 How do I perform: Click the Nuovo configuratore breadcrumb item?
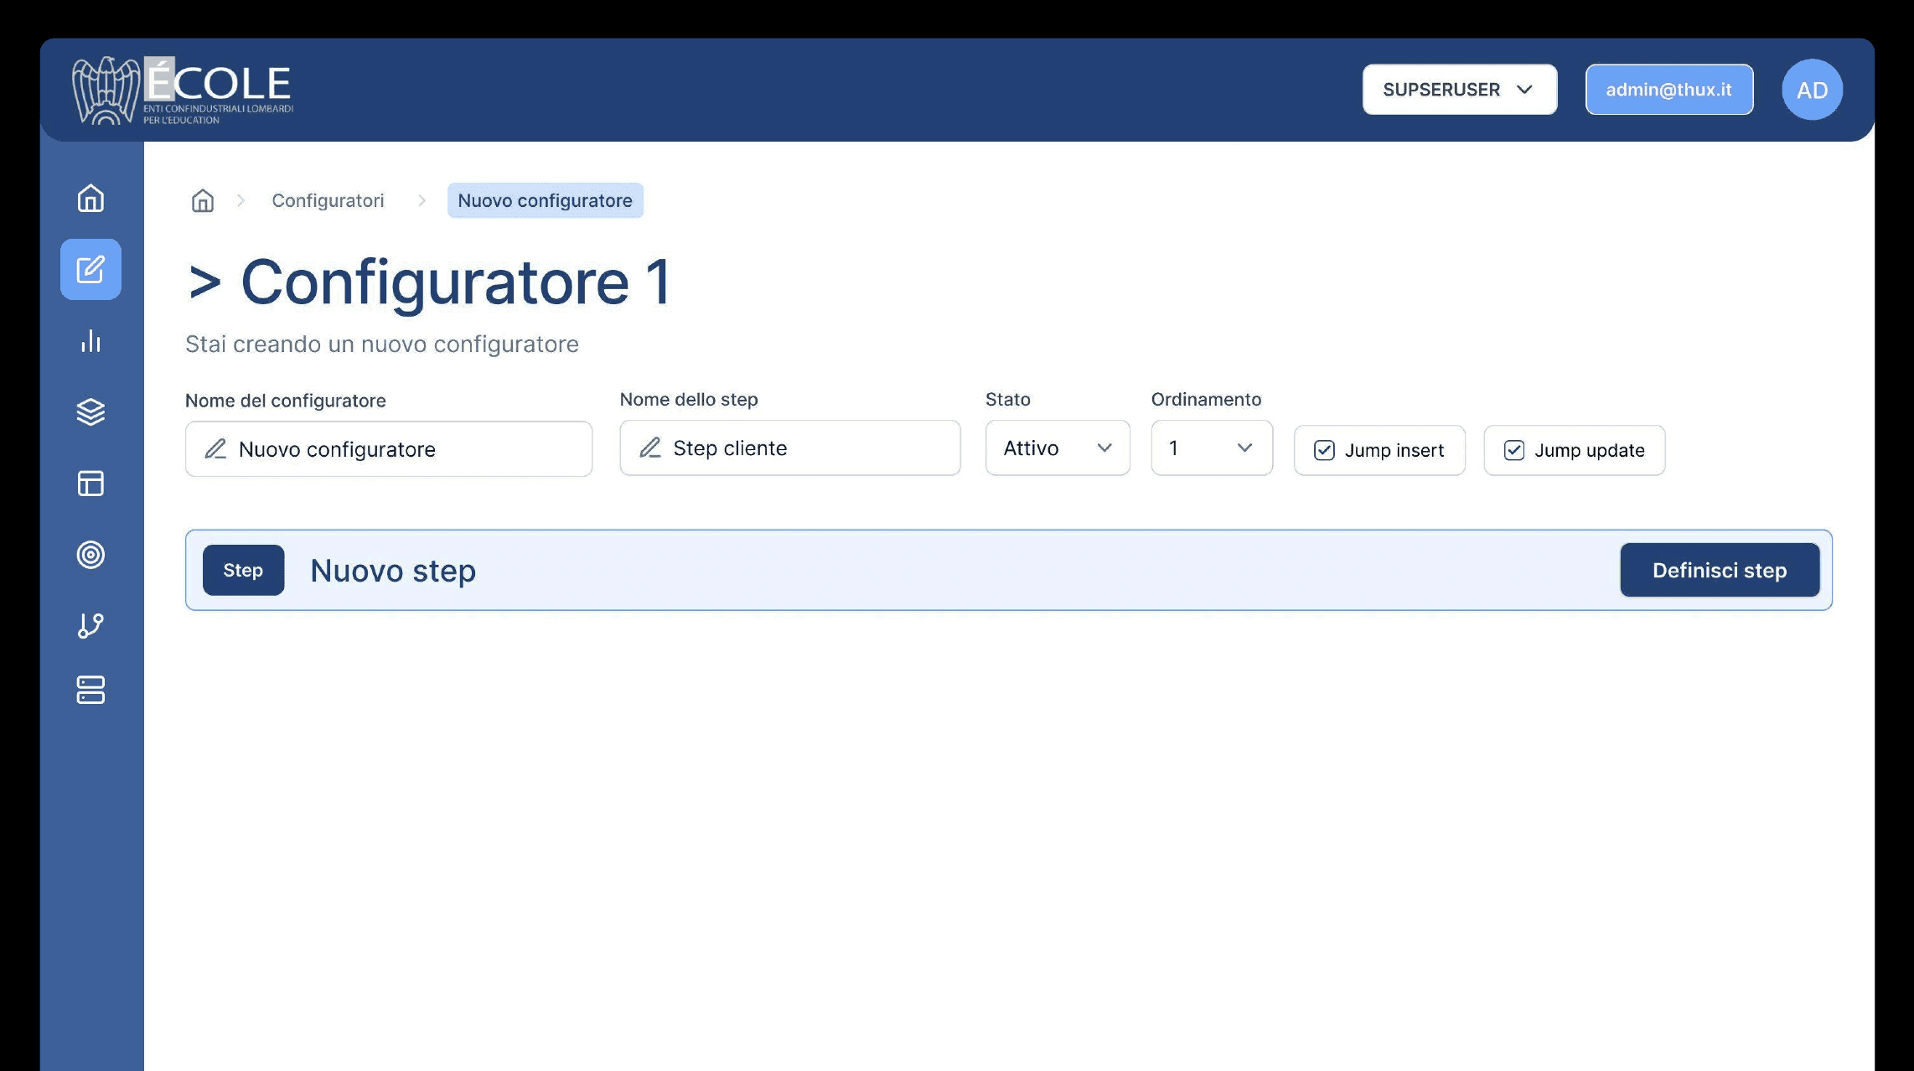[545, 200]
